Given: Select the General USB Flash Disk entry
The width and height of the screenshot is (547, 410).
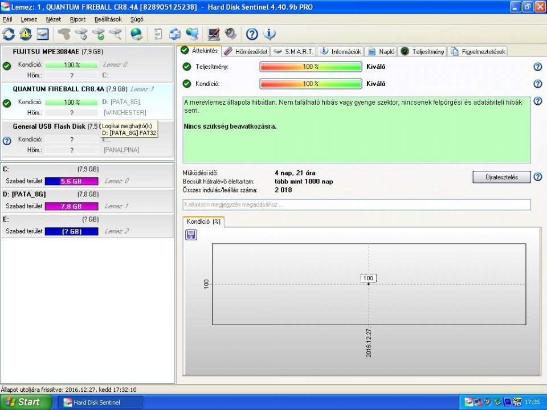Looking at the screenshot, I should click(x=87, y=138).
